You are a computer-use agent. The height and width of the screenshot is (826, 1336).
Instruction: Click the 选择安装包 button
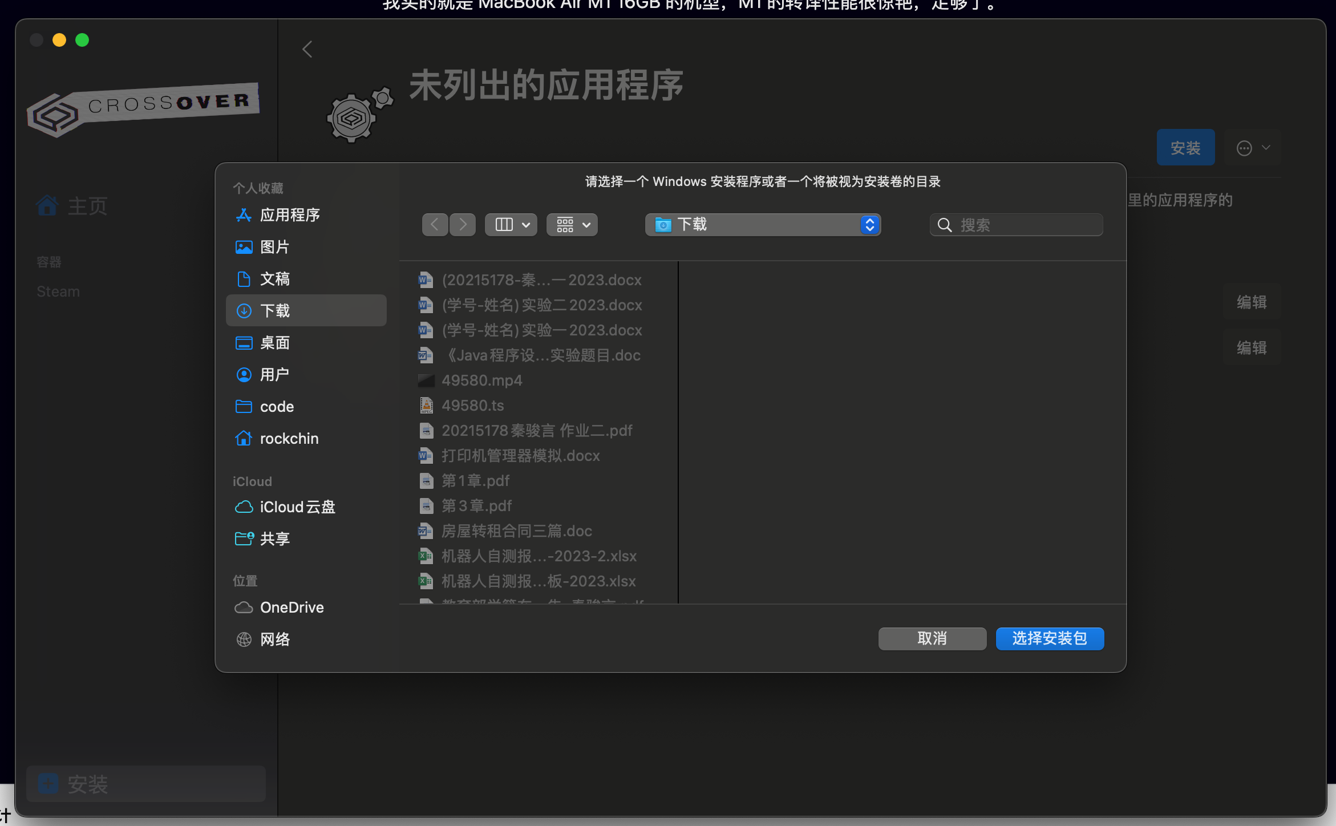point(1050,638)
